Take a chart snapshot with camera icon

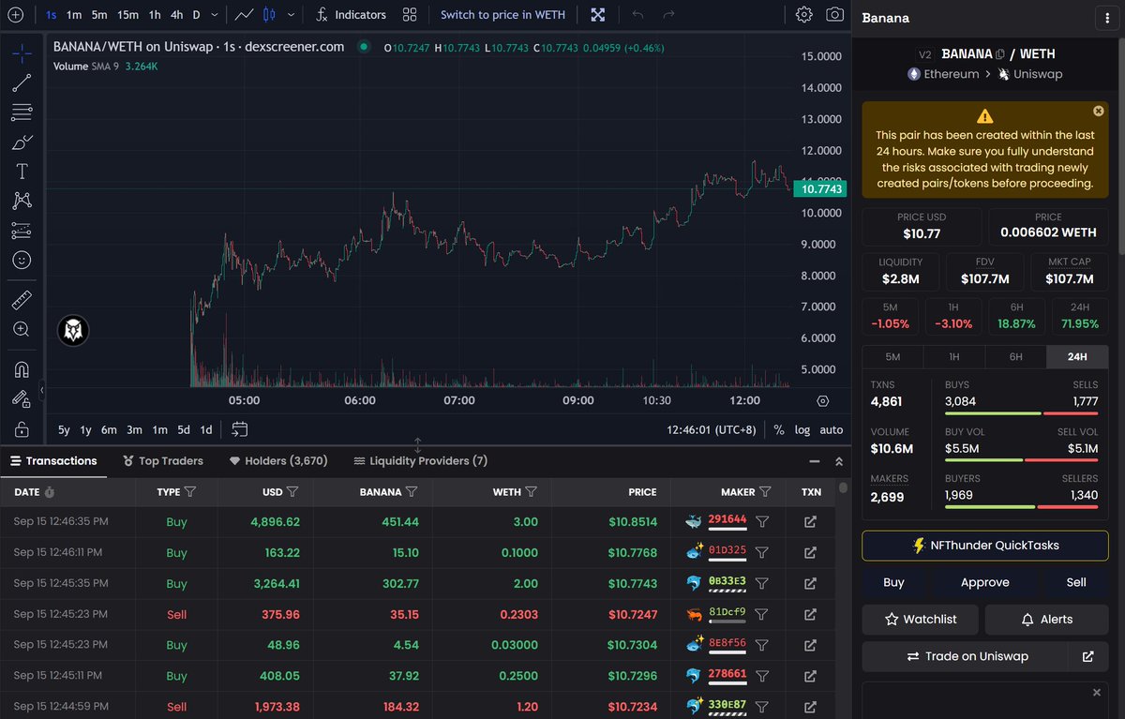[834, 15]
